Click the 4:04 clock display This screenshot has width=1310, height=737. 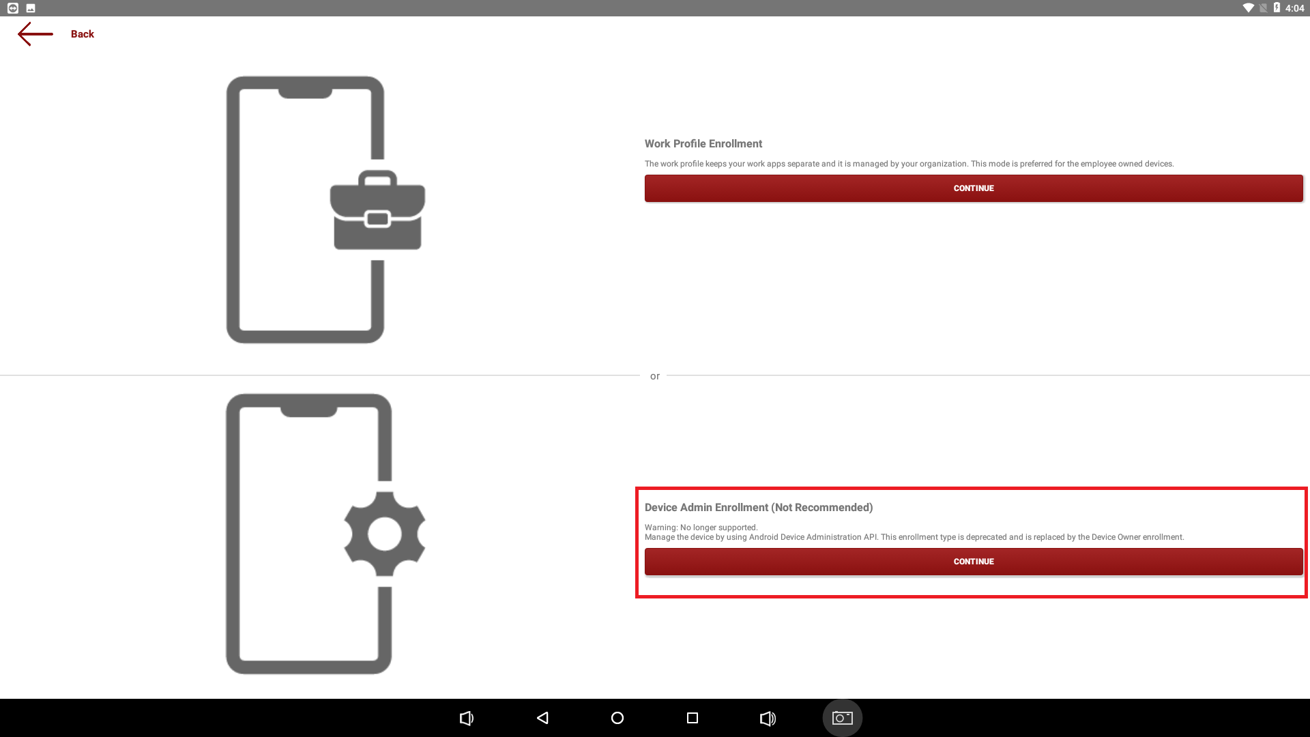[1294, 8]
